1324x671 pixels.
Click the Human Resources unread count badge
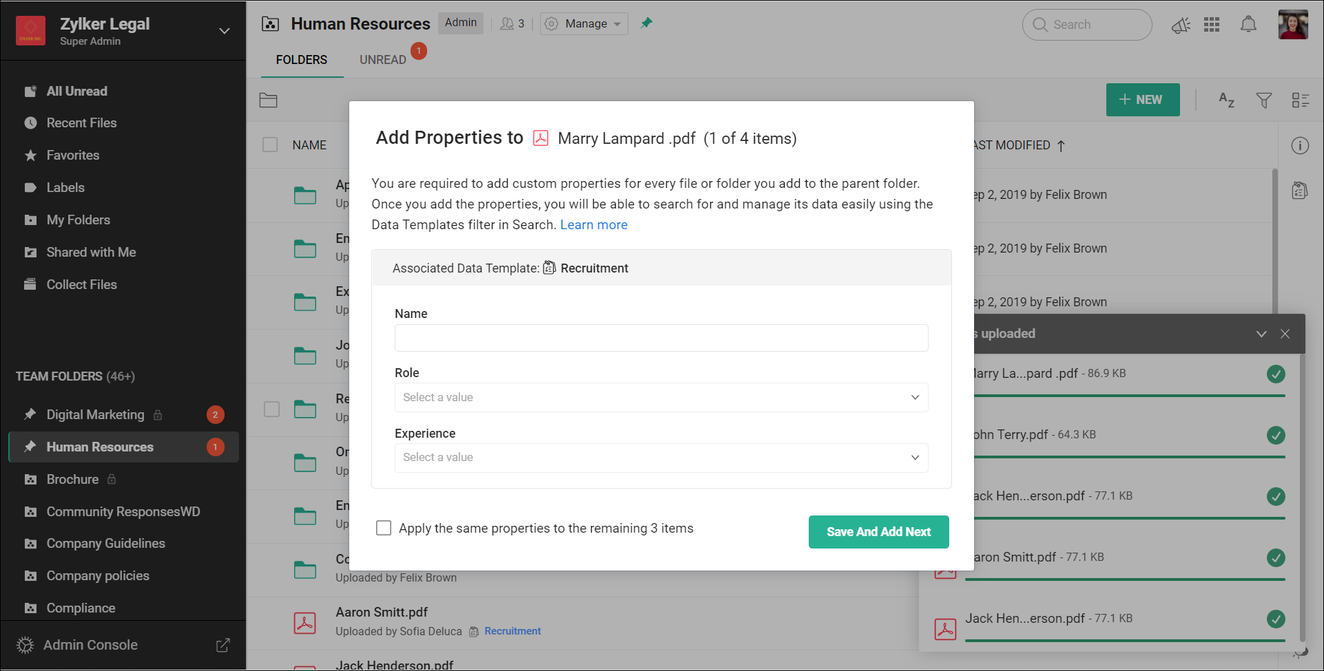[x=216, y=447]
